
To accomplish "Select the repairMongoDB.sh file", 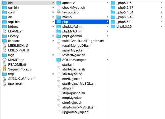I will 76,46.
